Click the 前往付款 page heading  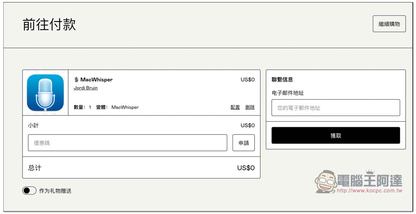[50, 25]
